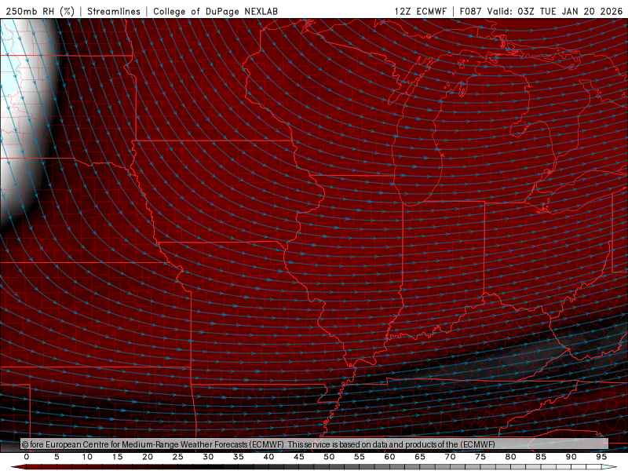
Task: Click the '55' label on the color scale
Action: [360, 457]
